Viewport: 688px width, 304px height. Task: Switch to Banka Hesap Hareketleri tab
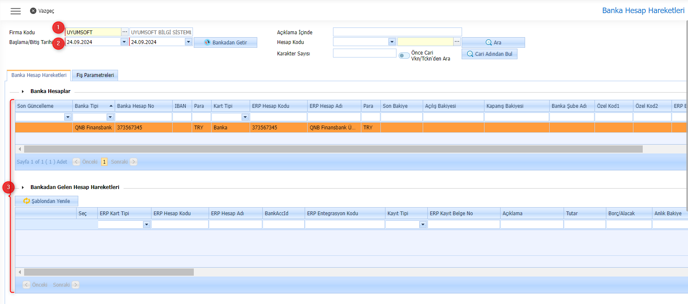pyautogui.click(x=39, y=75)
